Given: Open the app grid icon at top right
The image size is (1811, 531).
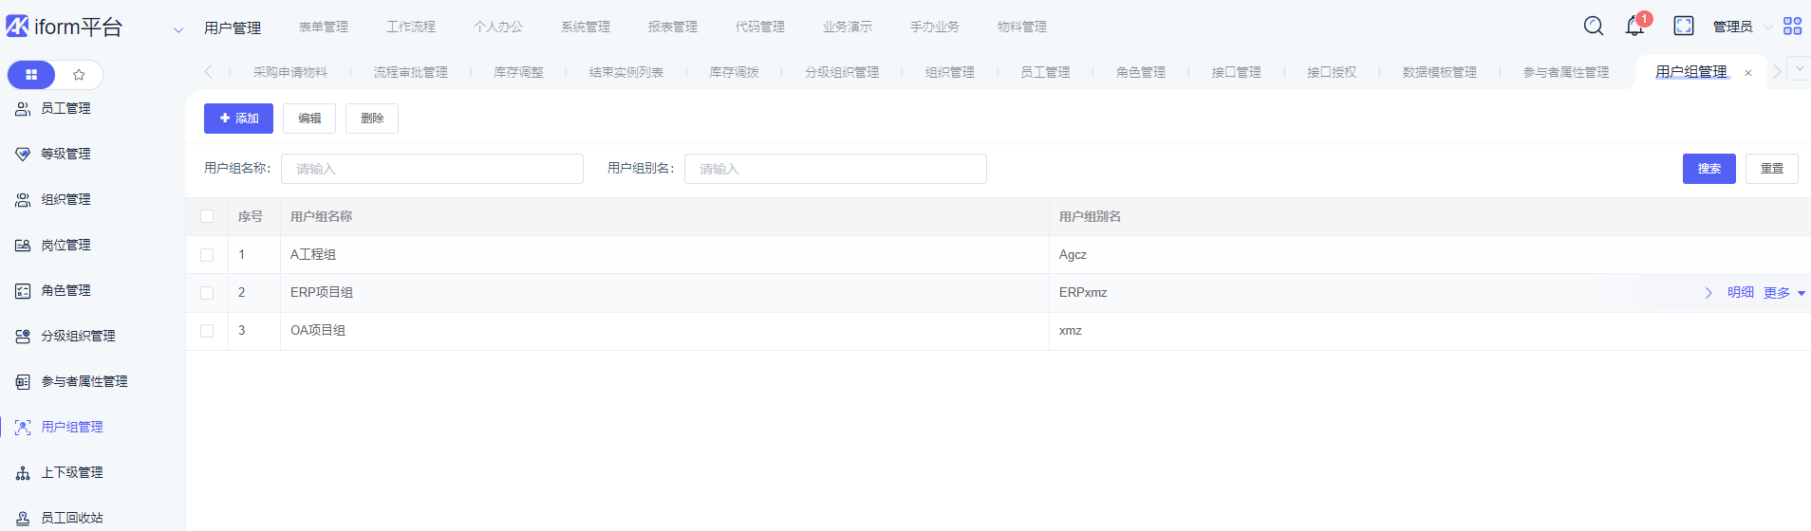Looking at the screenshot, I should tap(1792, 27).
